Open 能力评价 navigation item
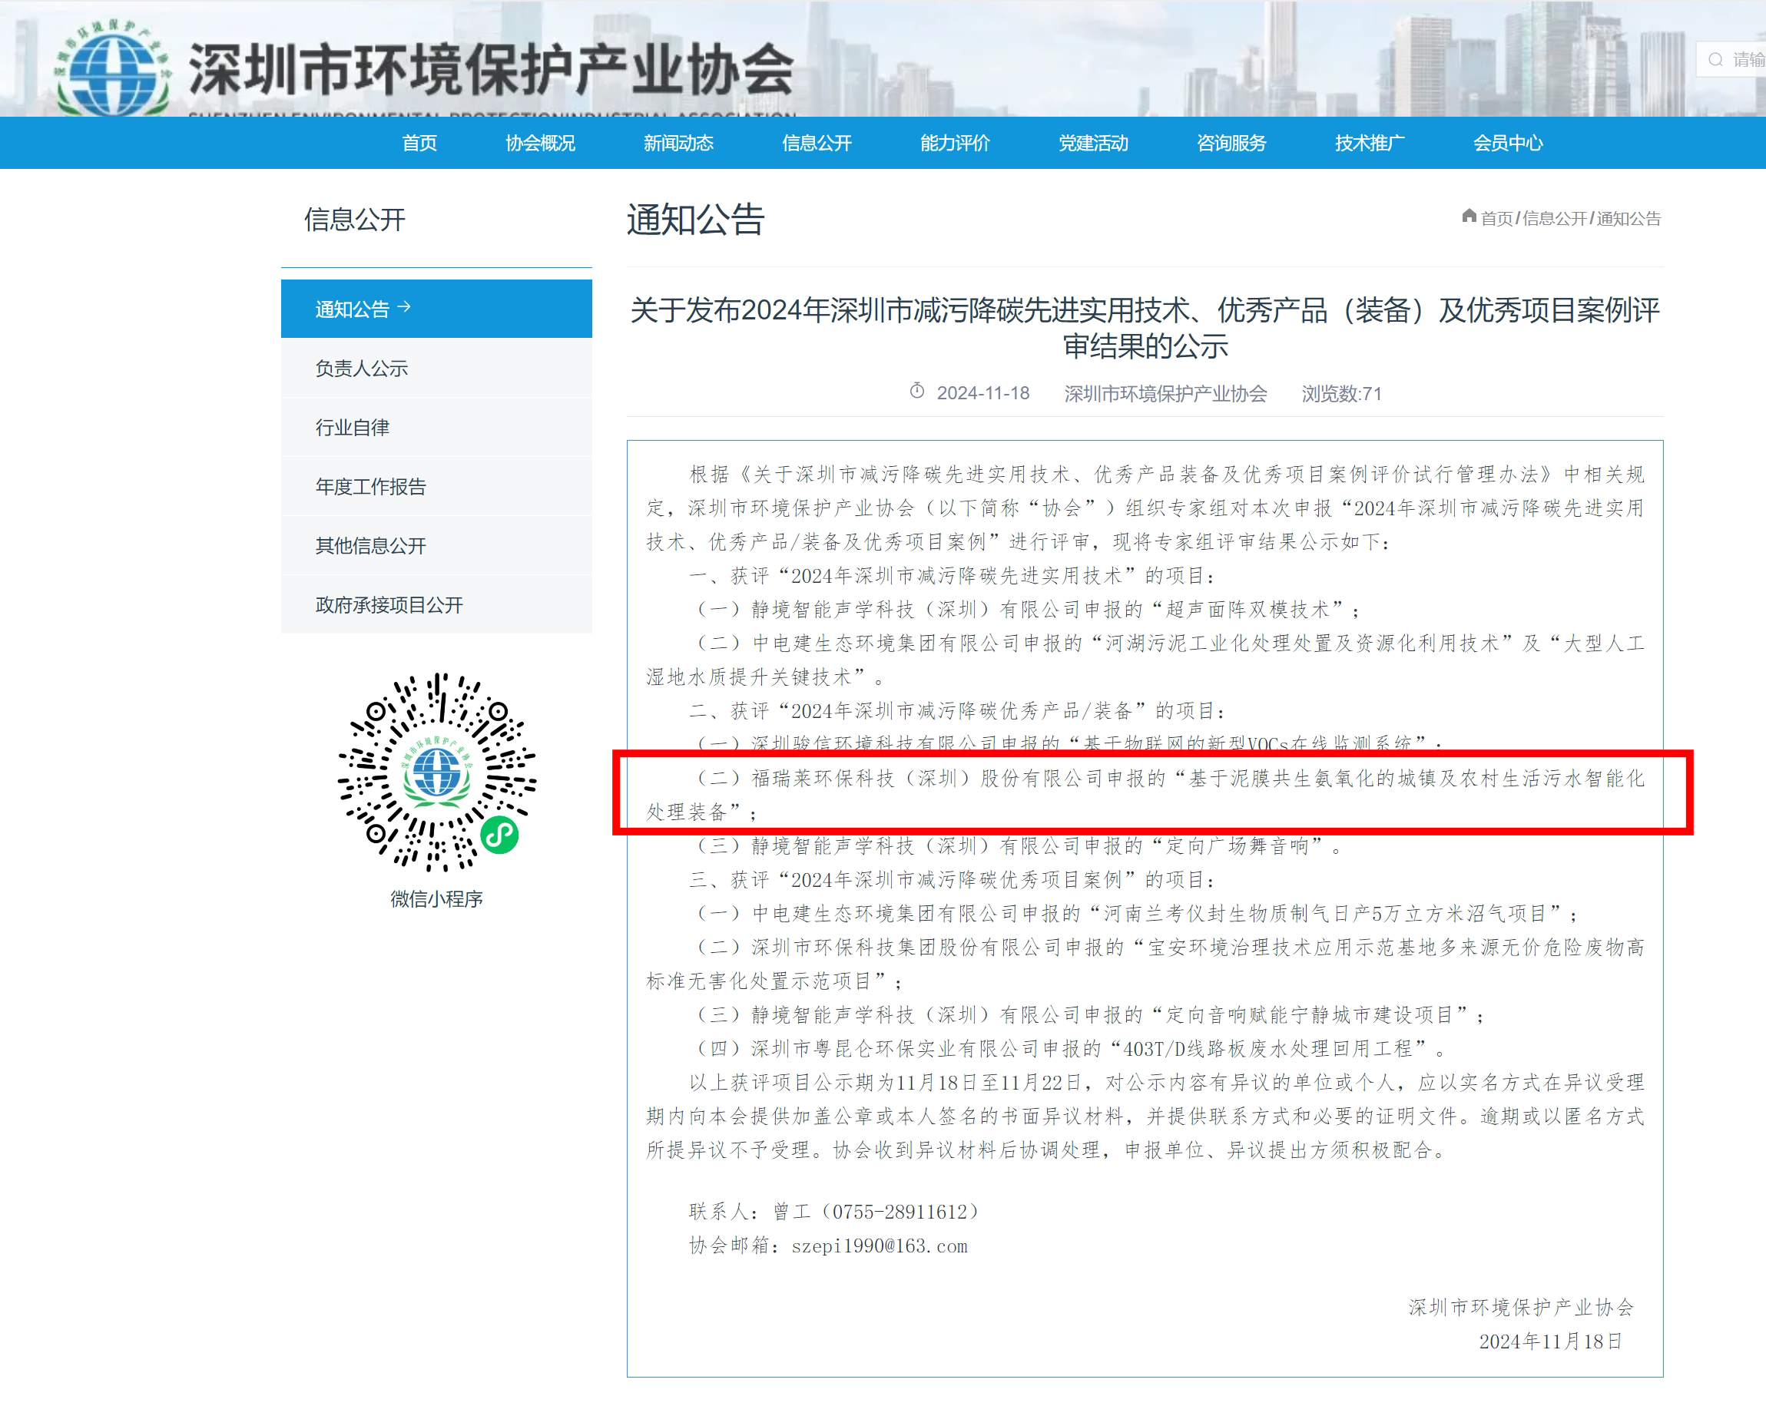The height and width of the screenshot is (1406, 1766). tap(955, 144)
